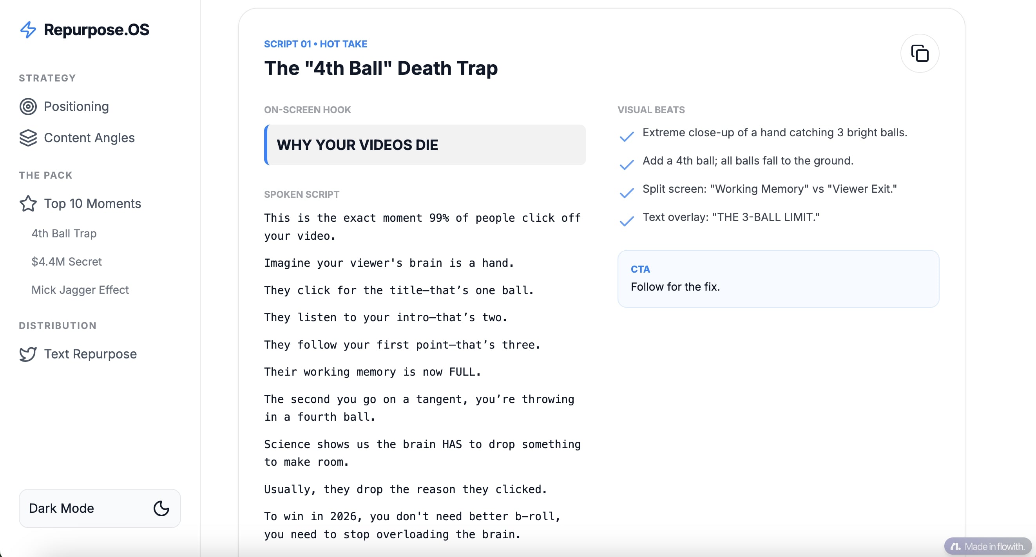Image resolution: width=1036 pixels, height=557 pixels.
Task: Select the 4th Ball Trap entry
Action: [x=64, y=233]
